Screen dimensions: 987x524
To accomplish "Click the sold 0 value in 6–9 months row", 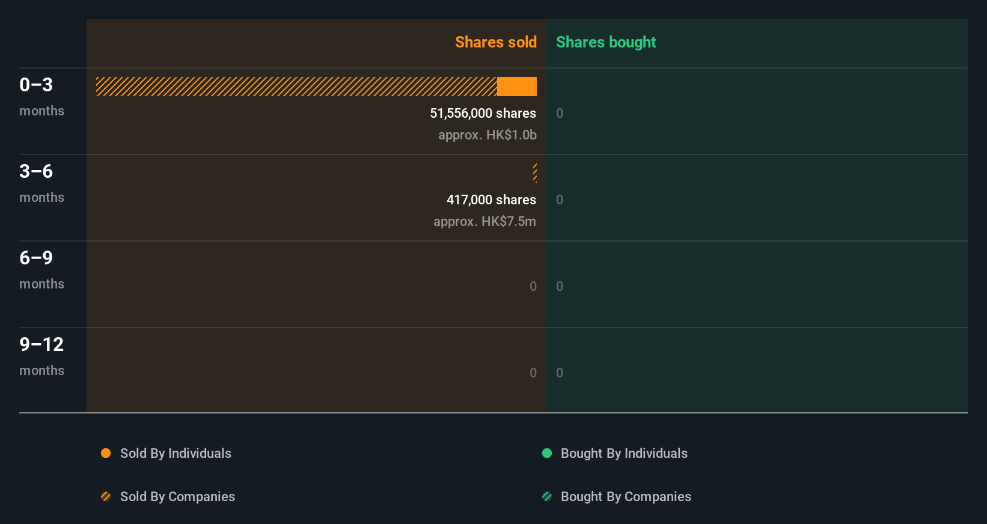I will pos(533,287).
